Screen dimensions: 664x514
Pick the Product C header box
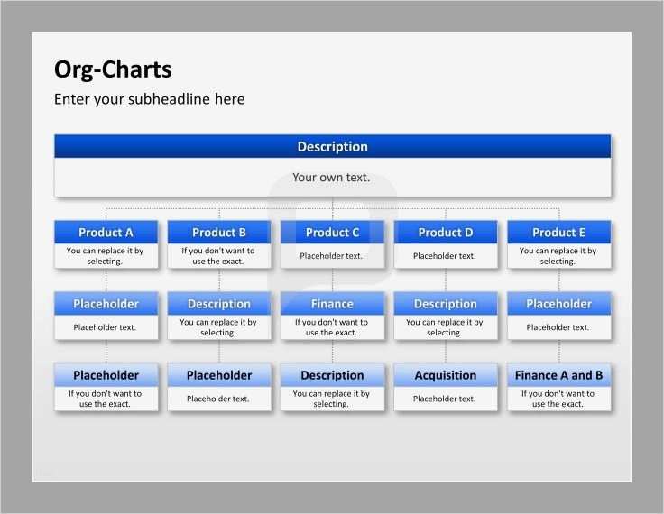tap(332, 233)
